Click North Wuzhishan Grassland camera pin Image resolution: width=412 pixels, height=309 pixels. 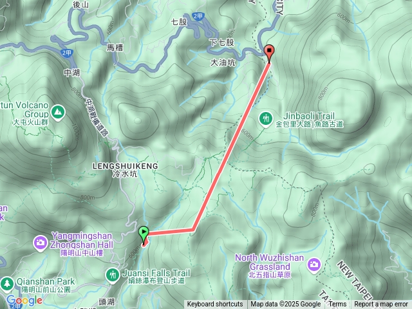[x=314, y=265]
